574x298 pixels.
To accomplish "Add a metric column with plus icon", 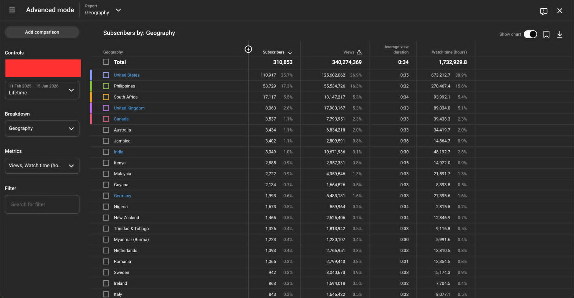I will (x=248, y=49).
